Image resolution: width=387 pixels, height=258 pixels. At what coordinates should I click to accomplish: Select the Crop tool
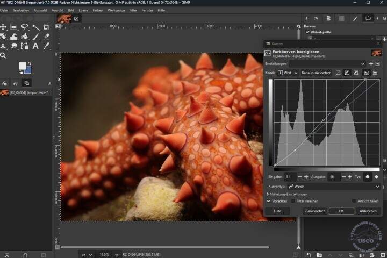click(x=46, y=27)
